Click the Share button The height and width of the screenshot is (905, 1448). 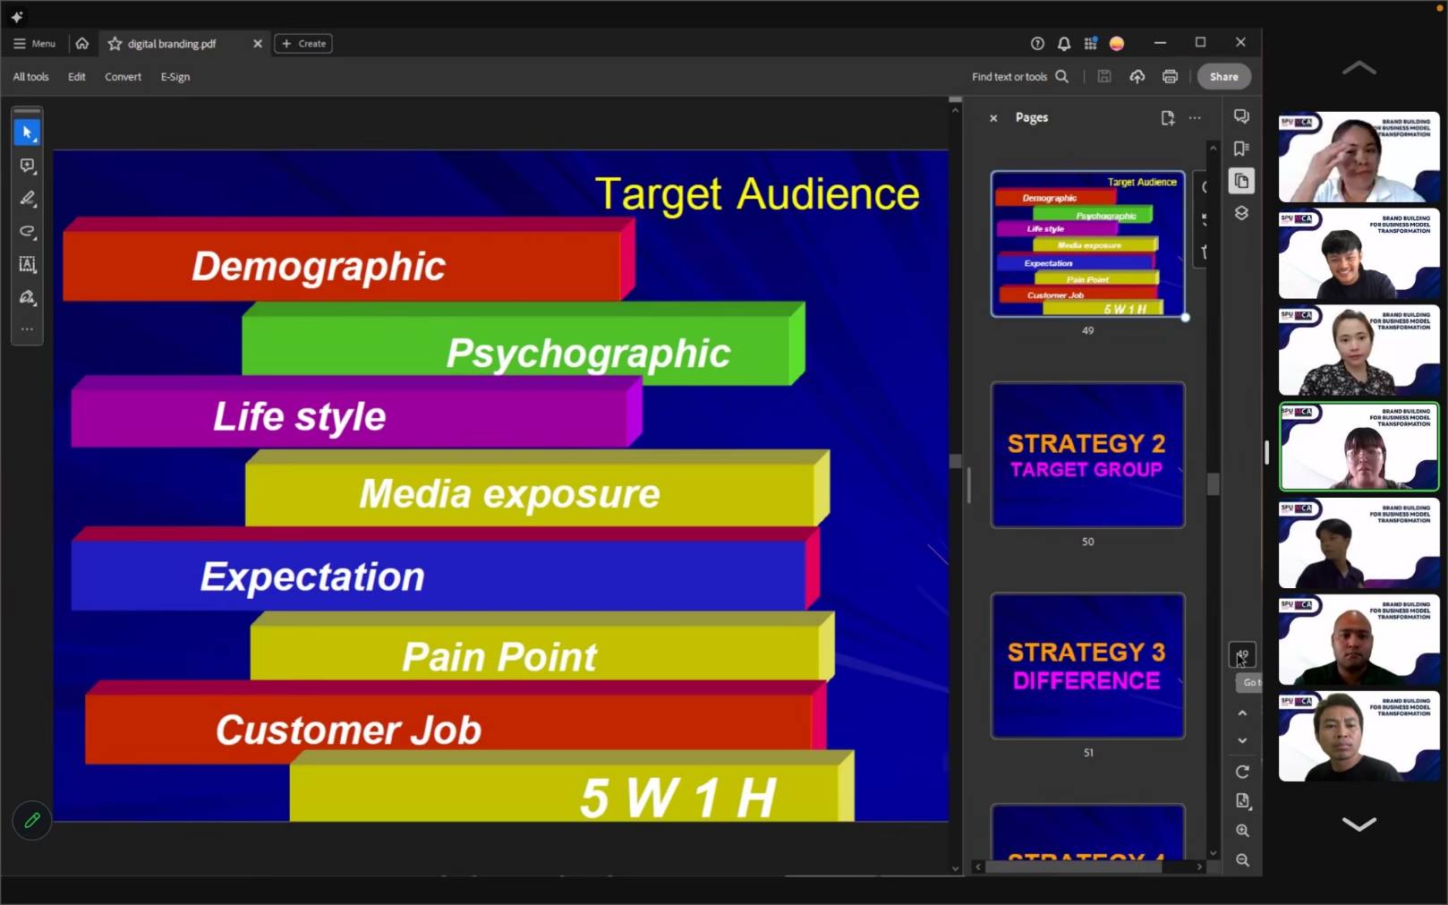[1224, 77]
